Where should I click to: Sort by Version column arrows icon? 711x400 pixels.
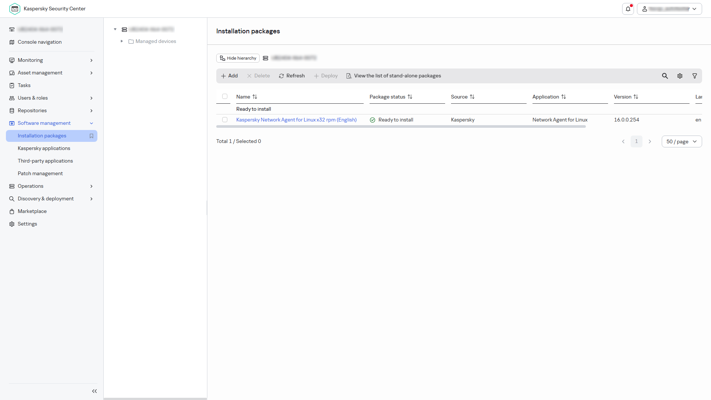[x=636, y=97]
